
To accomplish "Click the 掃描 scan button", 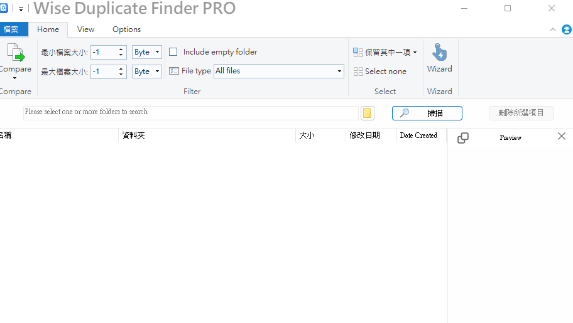I will tap(427, 113).
